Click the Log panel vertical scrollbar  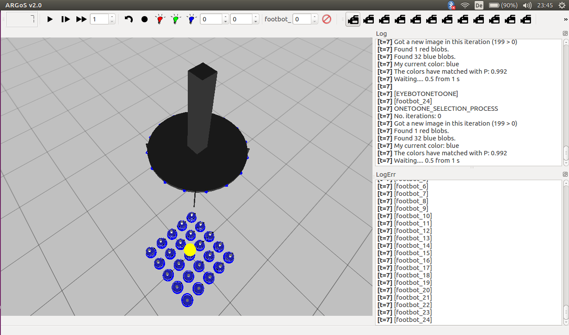click(x=566, y=153)
